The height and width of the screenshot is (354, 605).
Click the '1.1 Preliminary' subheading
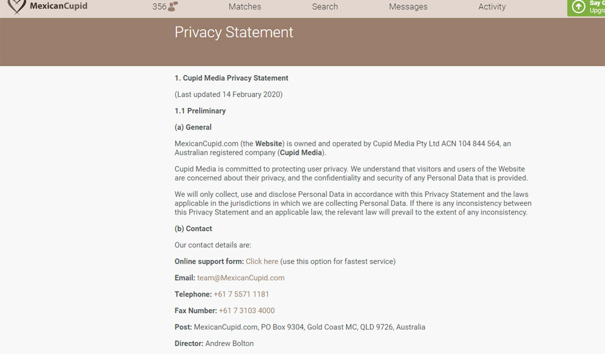[200, 111]
